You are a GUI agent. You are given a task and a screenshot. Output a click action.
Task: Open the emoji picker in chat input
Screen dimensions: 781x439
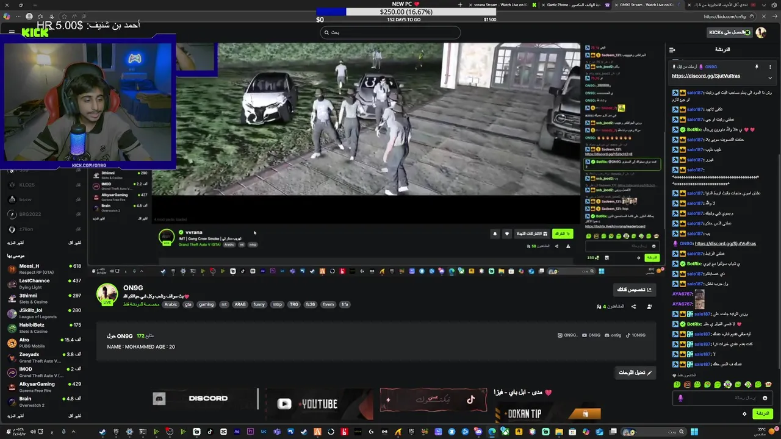765,398
